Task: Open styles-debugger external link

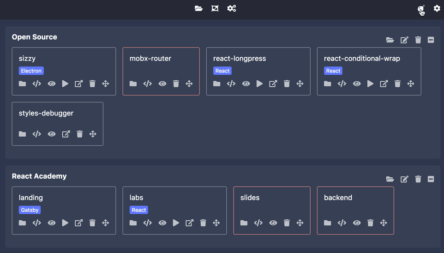Action: (66, 134)
